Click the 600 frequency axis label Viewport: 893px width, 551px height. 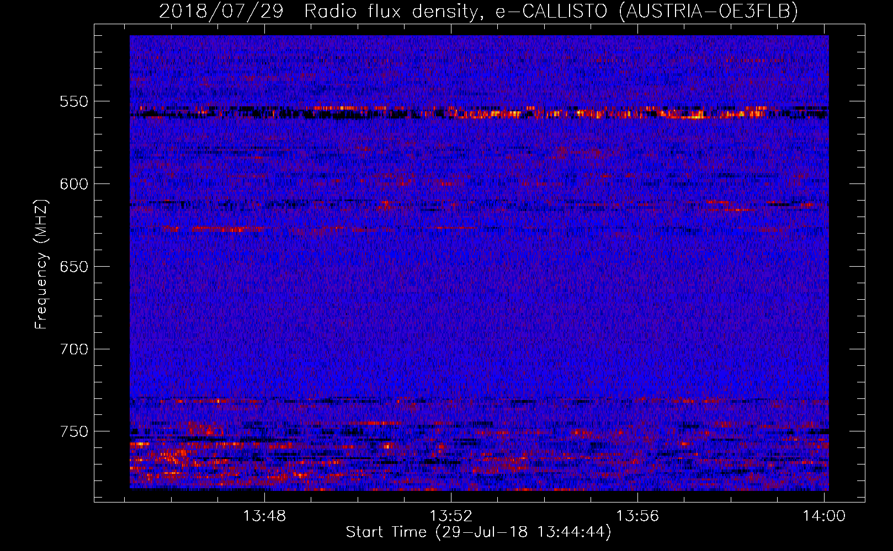pos(74,184)
